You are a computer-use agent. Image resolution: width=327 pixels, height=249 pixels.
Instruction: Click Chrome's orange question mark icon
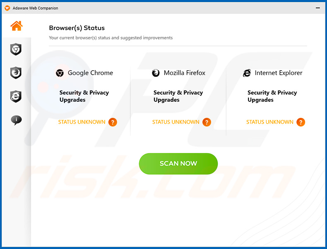coord(113,122)
